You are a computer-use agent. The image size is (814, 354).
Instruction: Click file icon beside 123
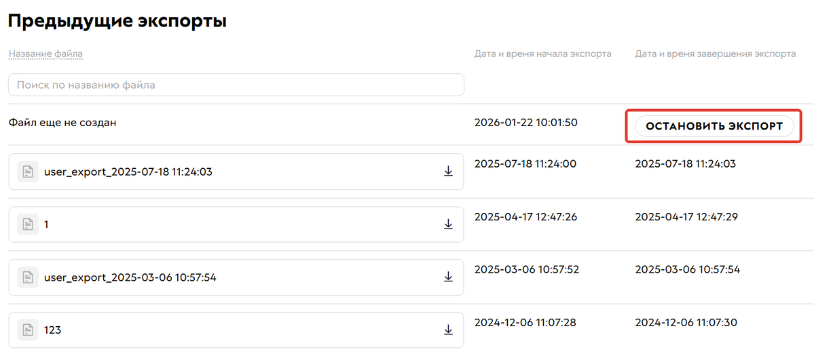[28, 330]
